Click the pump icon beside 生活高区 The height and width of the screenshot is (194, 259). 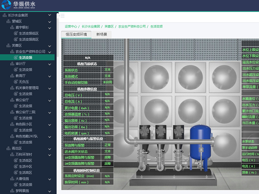click(x=16, y=173)
